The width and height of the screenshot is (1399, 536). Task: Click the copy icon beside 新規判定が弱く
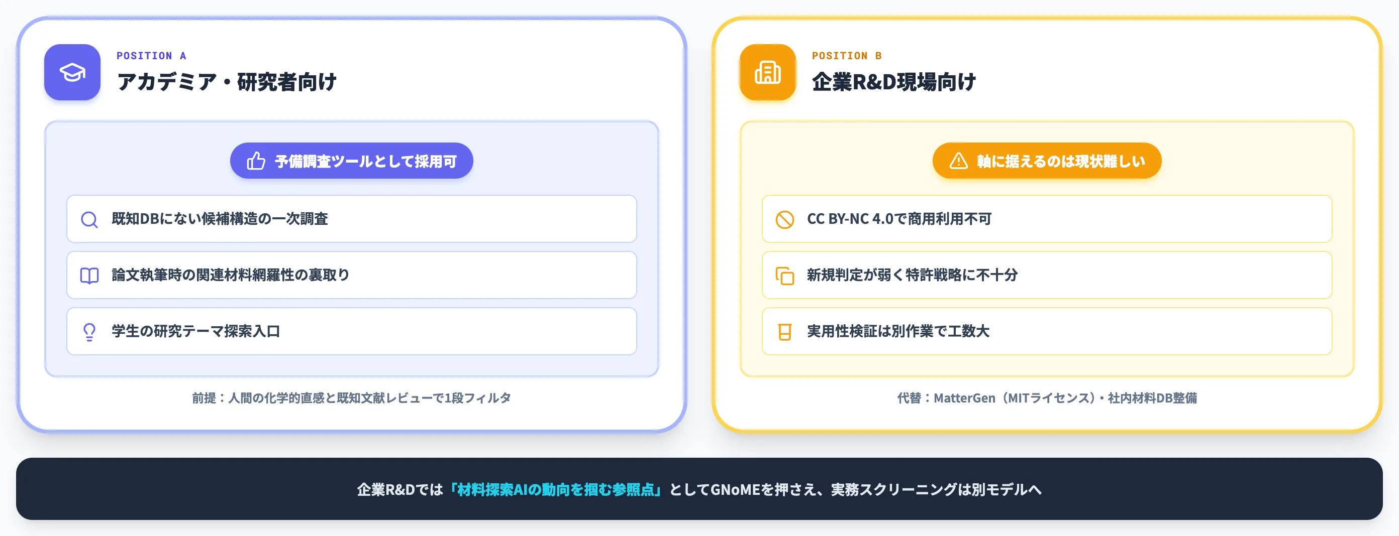[785, 276]
